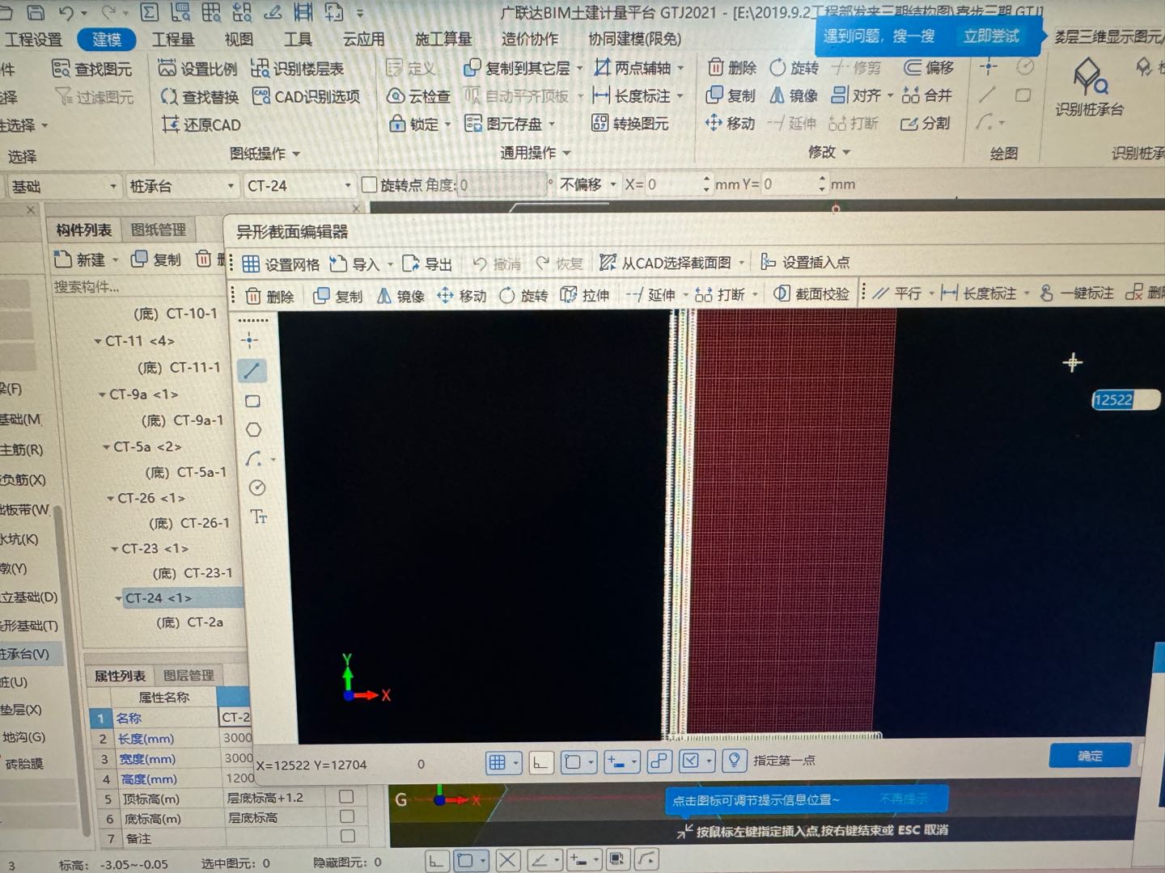Open the 视图 ribbon tab
The image size is (1165, 873).
(239, 40)
